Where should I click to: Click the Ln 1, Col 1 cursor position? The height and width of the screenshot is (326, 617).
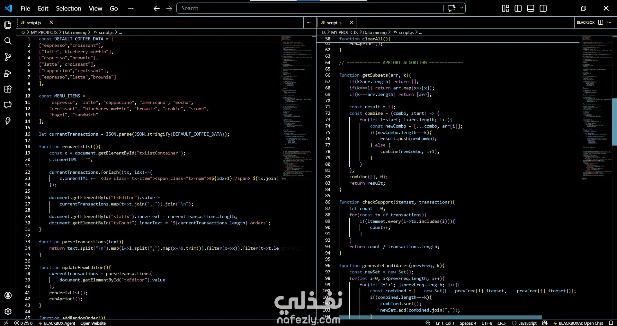pyautogui.click(x=445, y=323)
